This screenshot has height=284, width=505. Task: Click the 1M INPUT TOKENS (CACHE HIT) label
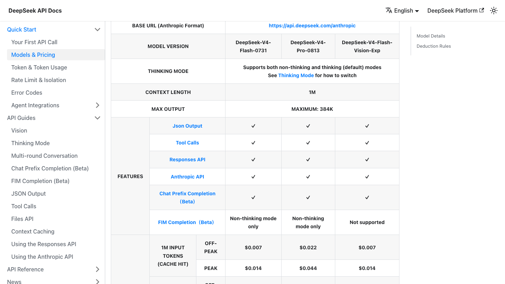[x=173, y=256]
